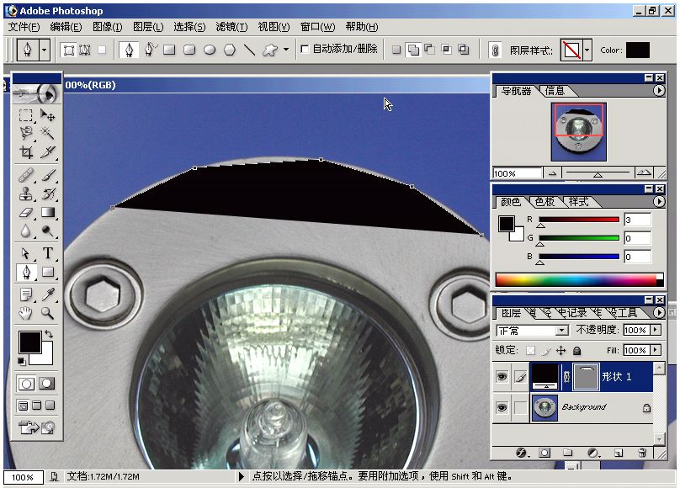Image resolution: width=680 pixels, height=488 pixels.
Task: Select the Rectangle shape tool in toolbox
Action: (47, 272)
